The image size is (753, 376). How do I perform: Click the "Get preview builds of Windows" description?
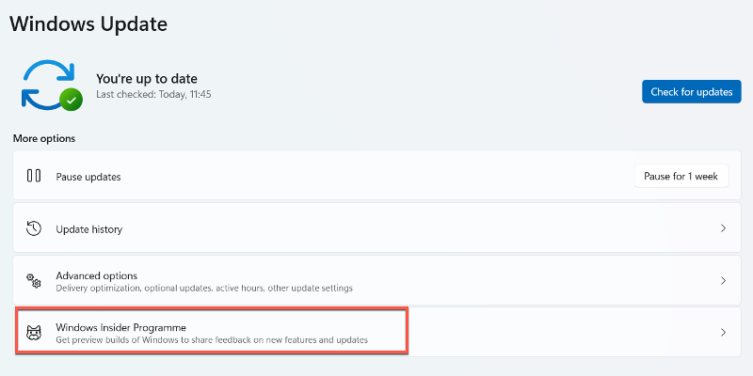click(212, 340)
